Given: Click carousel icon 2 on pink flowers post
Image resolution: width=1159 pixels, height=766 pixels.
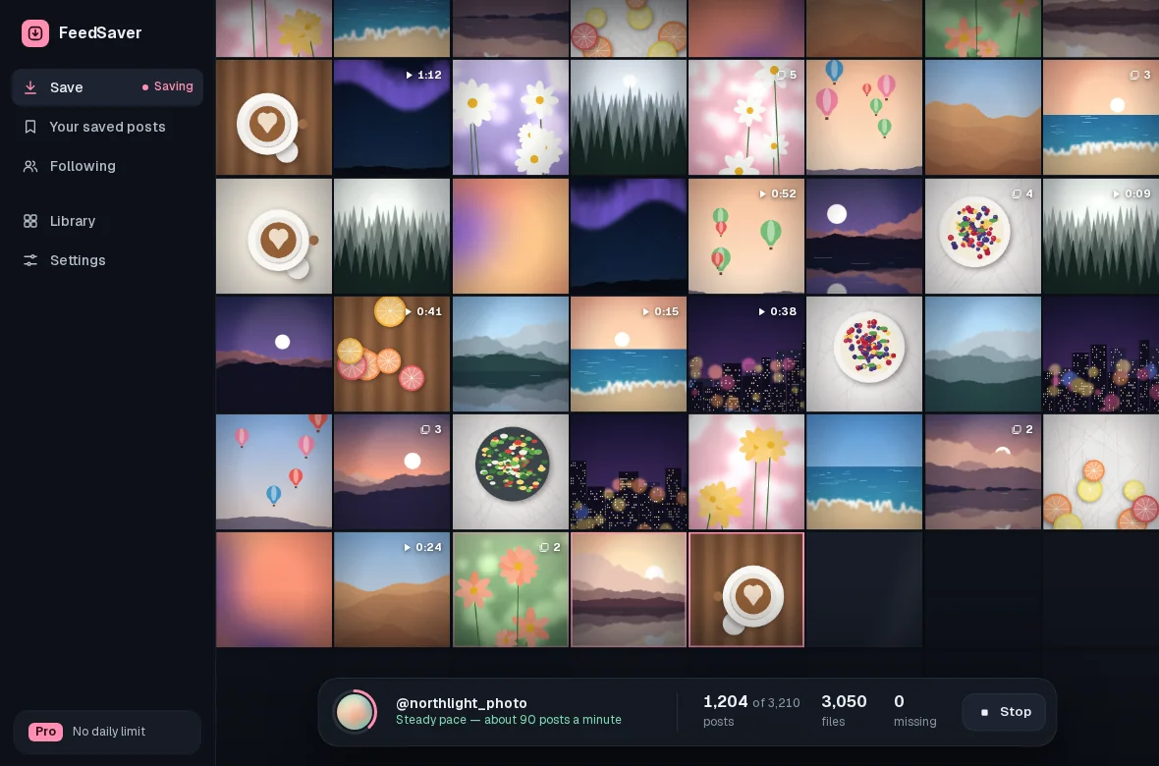Looking at the screenshot, I should pyautogui.click(x=544, y=548).
